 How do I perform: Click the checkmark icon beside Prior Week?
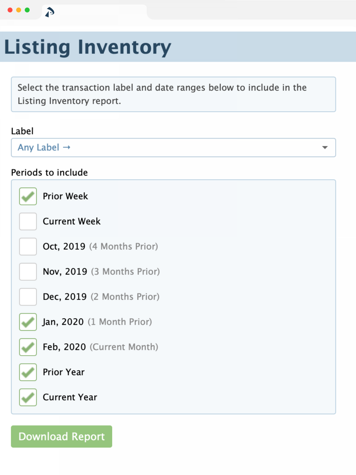pos(28,196)
